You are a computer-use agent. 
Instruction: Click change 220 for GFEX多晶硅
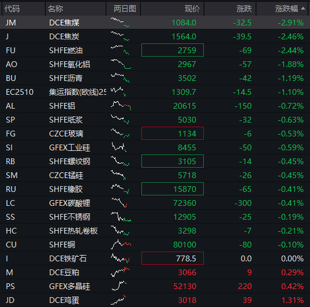tap(245, 286)
